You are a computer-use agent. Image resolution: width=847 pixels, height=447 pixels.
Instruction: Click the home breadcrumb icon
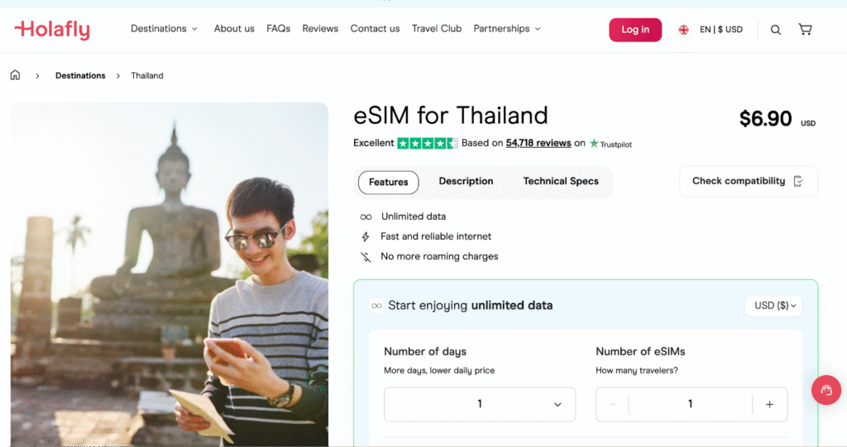click(15, 75)
